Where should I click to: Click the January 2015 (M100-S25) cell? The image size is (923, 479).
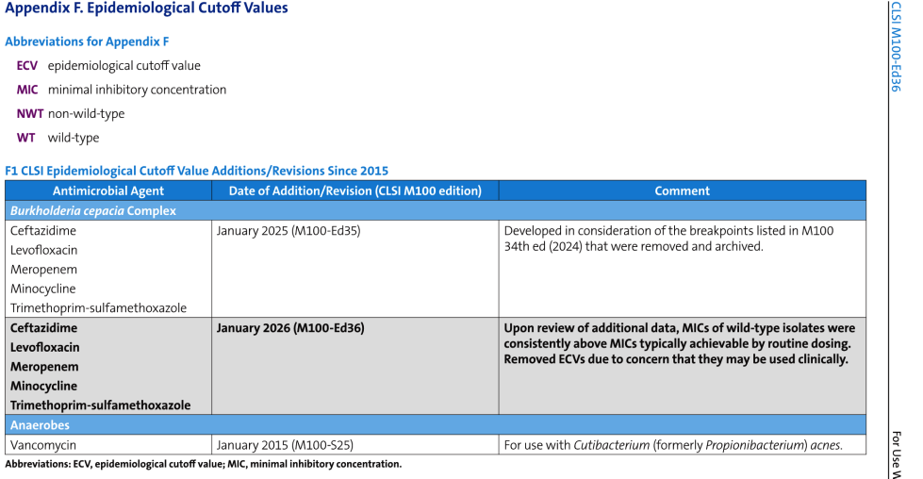point(284,445)
